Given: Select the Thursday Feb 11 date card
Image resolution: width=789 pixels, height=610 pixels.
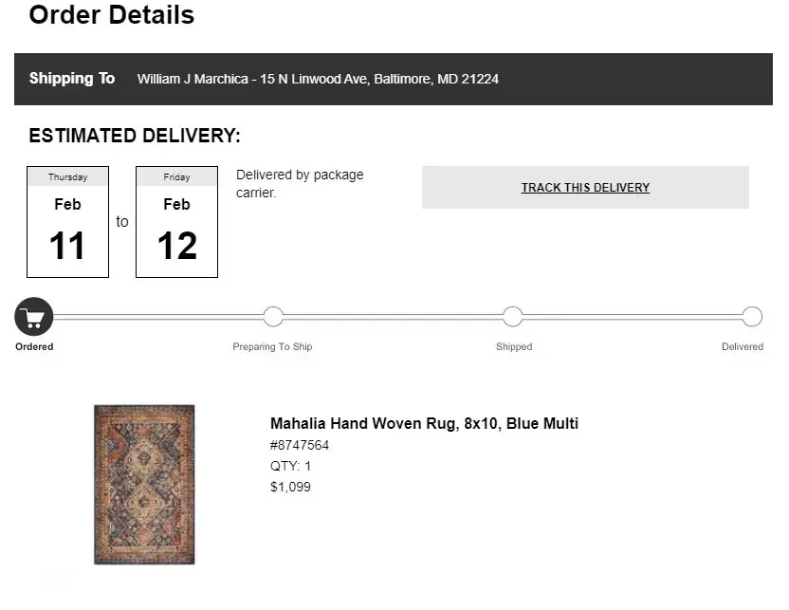Looking at the screenshot, I should [67, 222].
